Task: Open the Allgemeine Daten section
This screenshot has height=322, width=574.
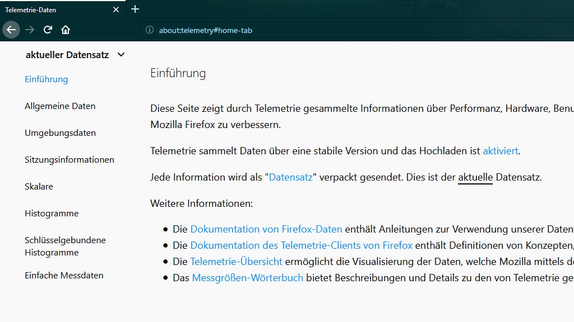Action: (60, 106)
